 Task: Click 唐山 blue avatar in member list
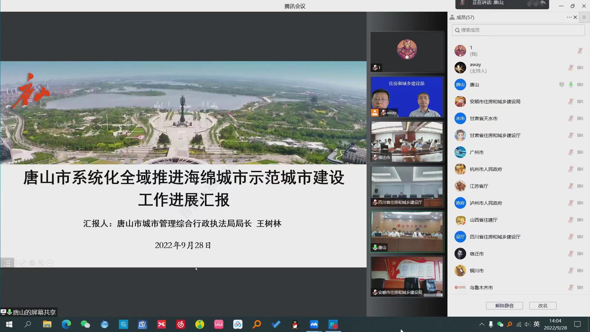click(x=460, y=85)
